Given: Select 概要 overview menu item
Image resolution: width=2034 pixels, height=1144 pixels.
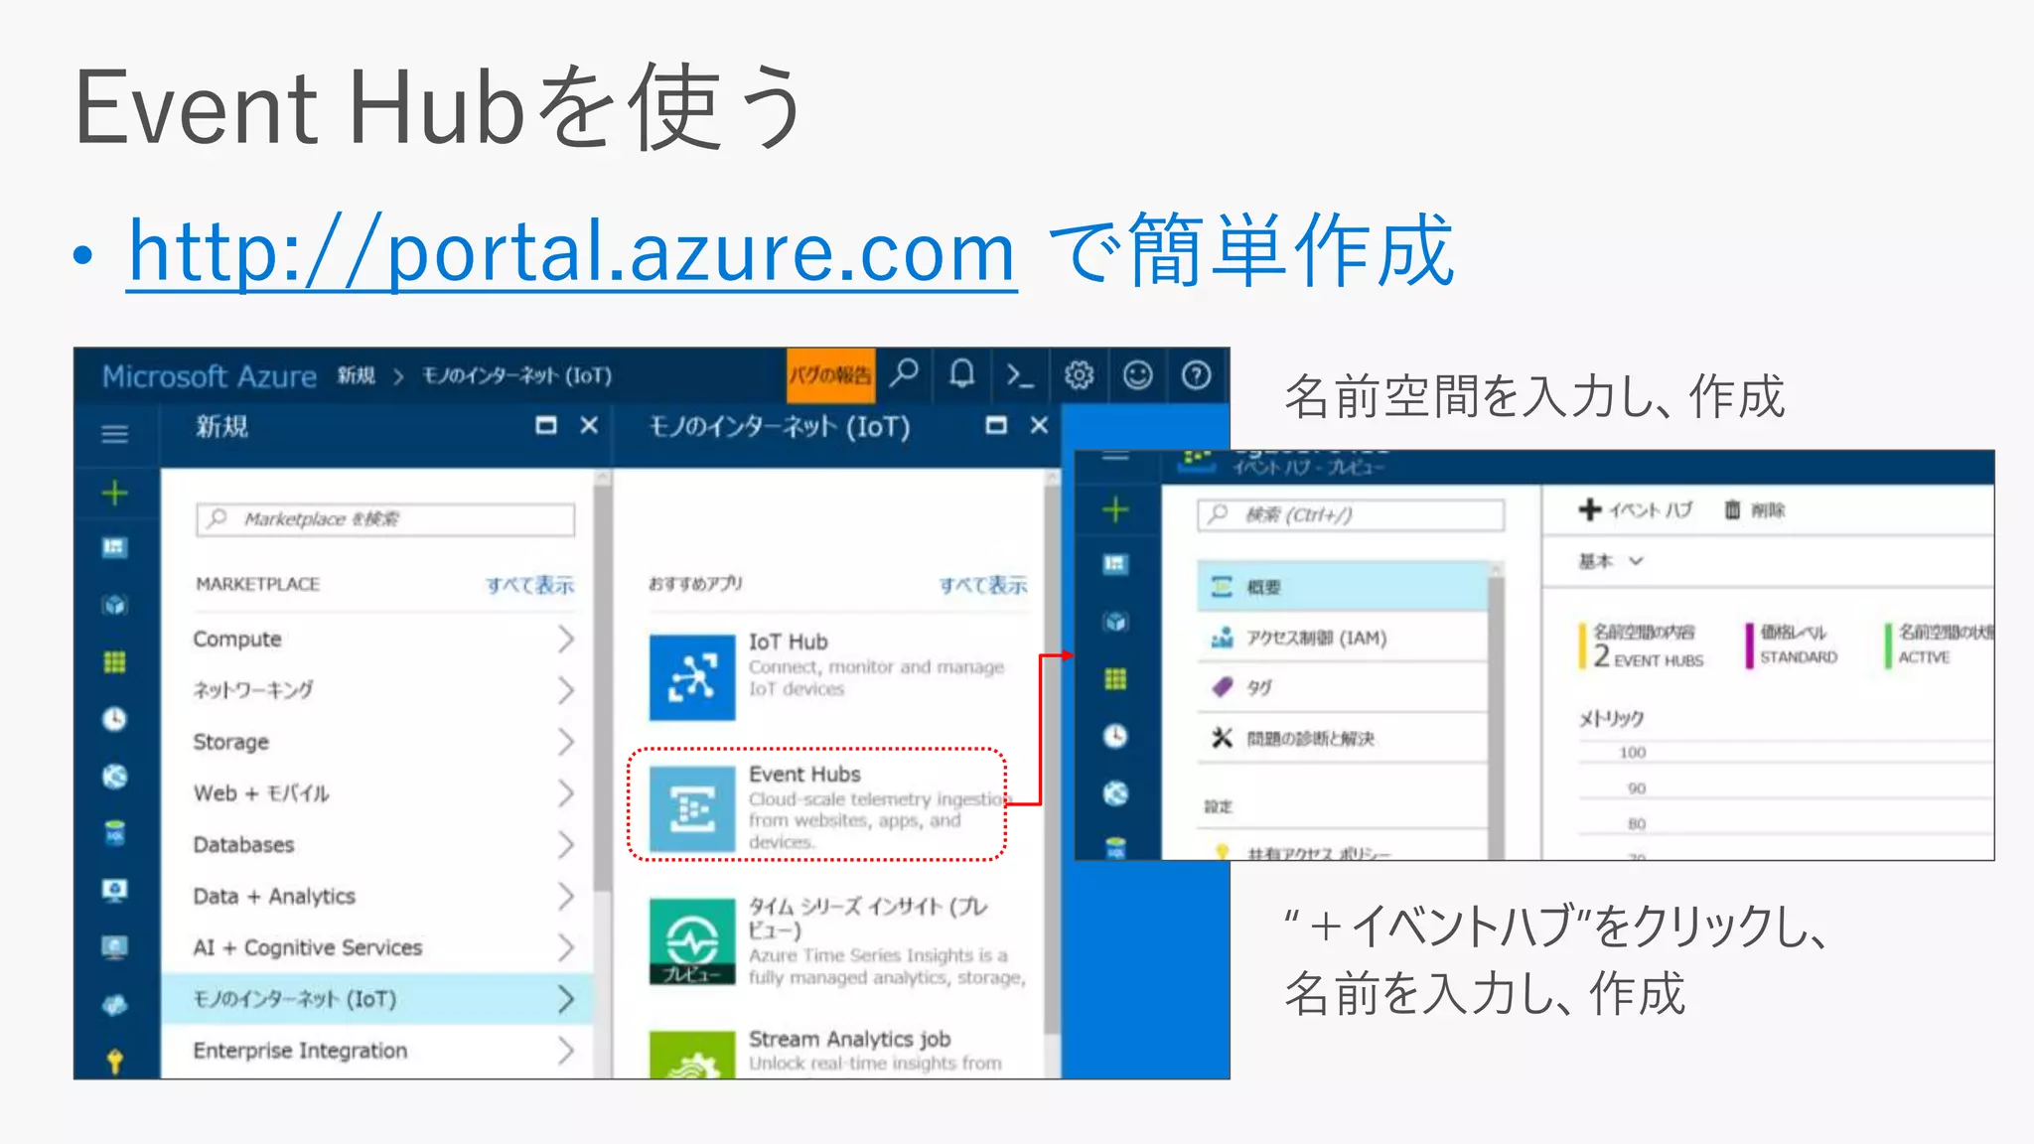Looking at the screenshot, I should tap(1343, 587).
